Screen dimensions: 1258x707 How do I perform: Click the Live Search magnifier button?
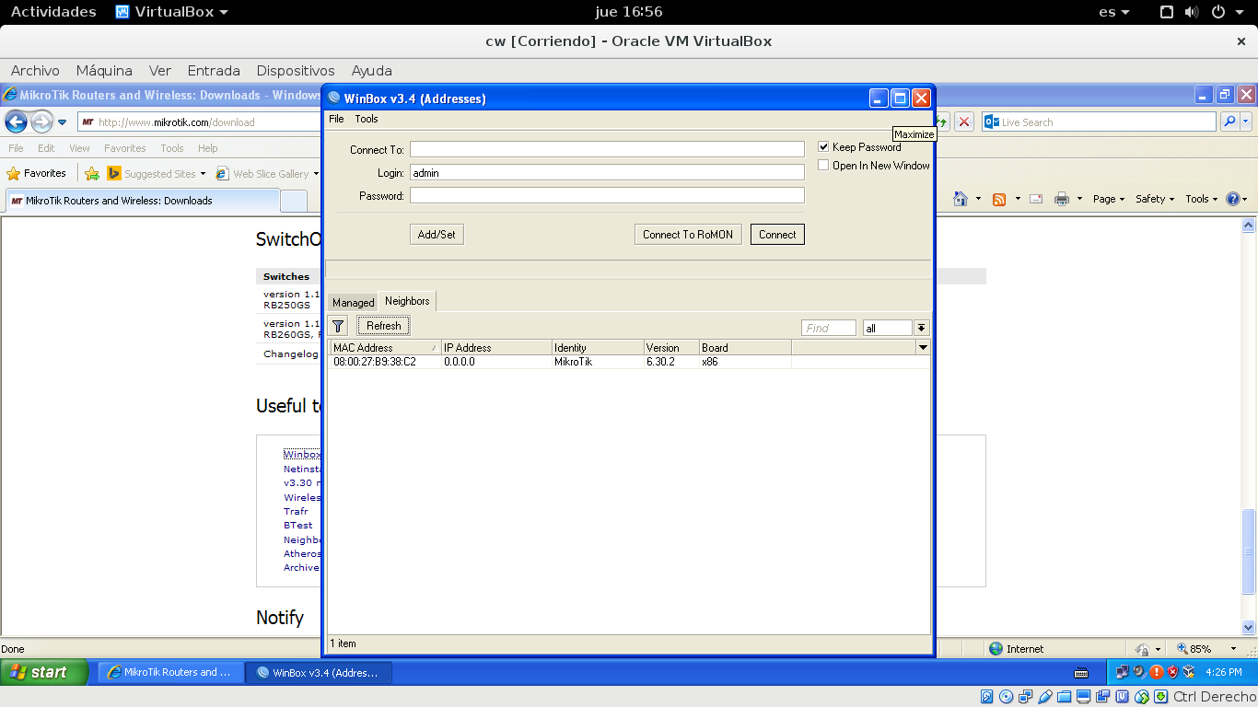pyautogui.click(x=1229, y=122)
